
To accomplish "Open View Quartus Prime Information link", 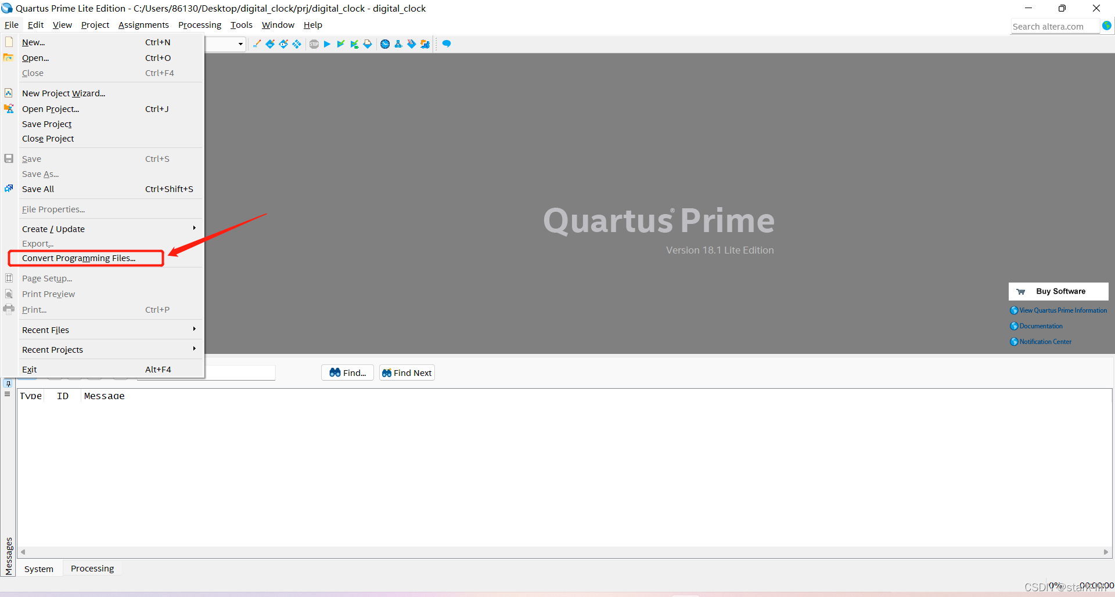I will (x=1059, y=310).
